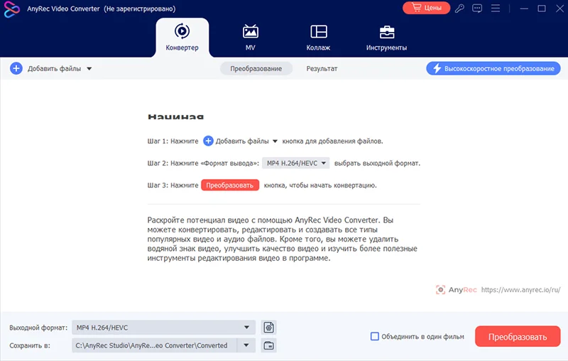Expand the toolbar Добавить файлы dropdown arrow
Viewport: 568px width, 361px height.
click(x=89, y=68)
